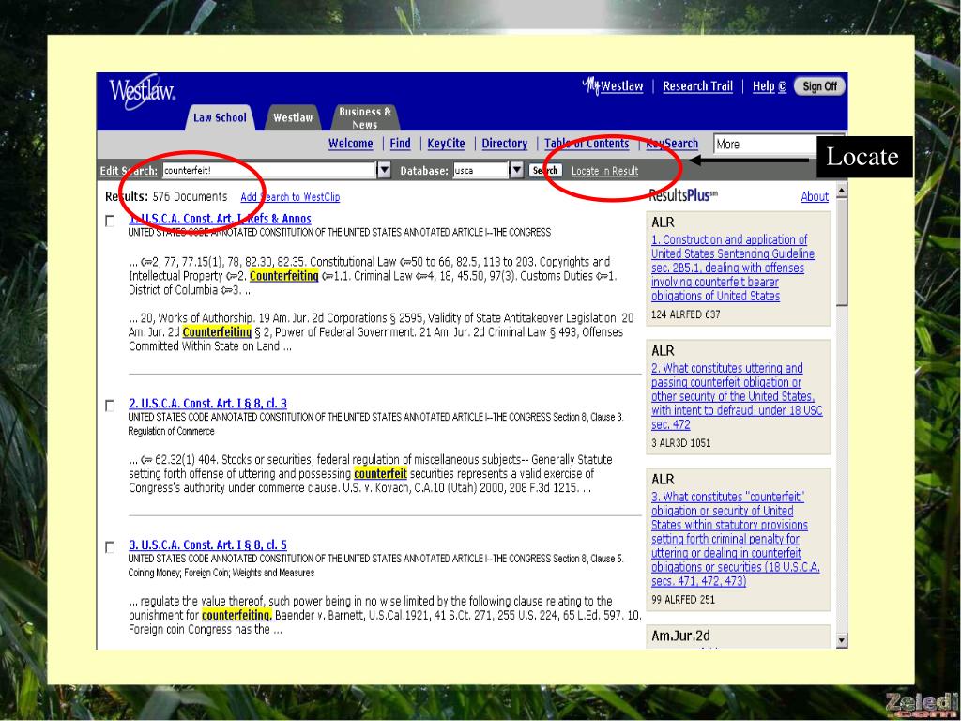Click the scrollbar down arrow
This screenshot has height=721, width=961.
tap(842, 640)
